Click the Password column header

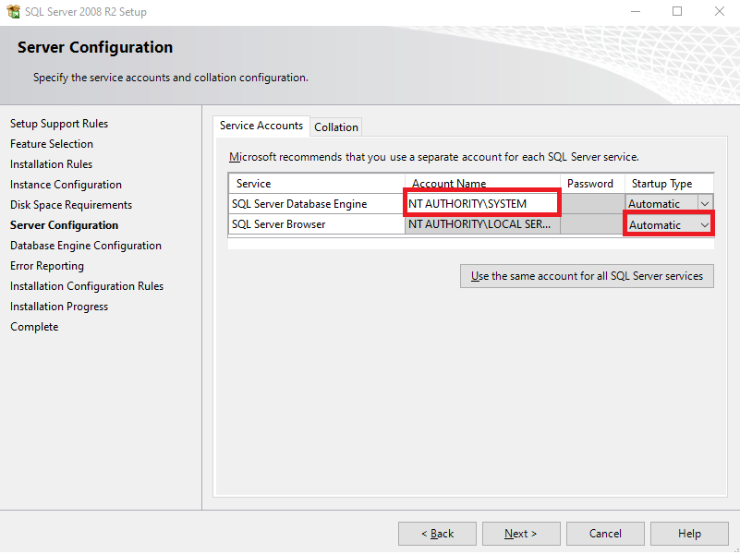click(592, 184)
